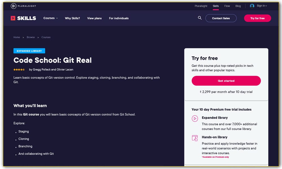
Task: Click the Hands-on library icon
Action: tap(195, 138)
